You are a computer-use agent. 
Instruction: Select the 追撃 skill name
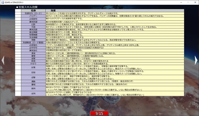(33, 58)
